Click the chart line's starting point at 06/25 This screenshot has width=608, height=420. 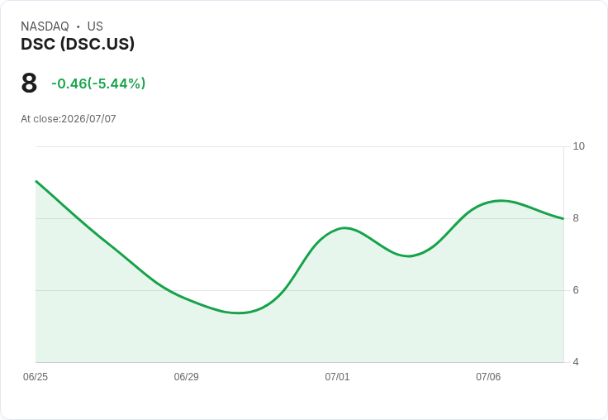tap(36, 181)
